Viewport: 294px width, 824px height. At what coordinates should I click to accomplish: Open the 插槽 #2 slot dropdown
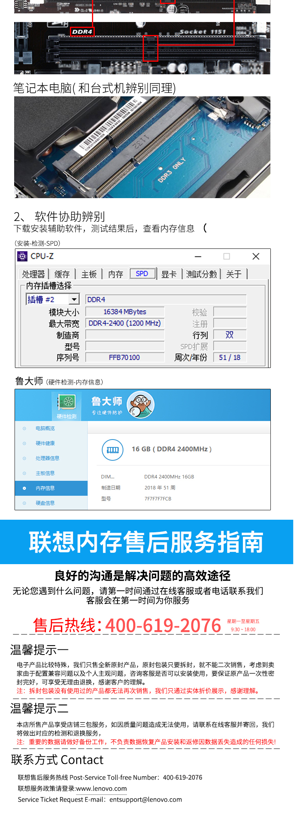(x=74, y=300)
